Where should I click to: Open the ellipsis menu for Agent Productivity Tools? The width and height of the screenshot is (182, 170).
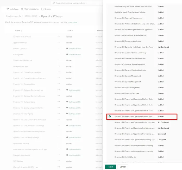click(59, 36)
